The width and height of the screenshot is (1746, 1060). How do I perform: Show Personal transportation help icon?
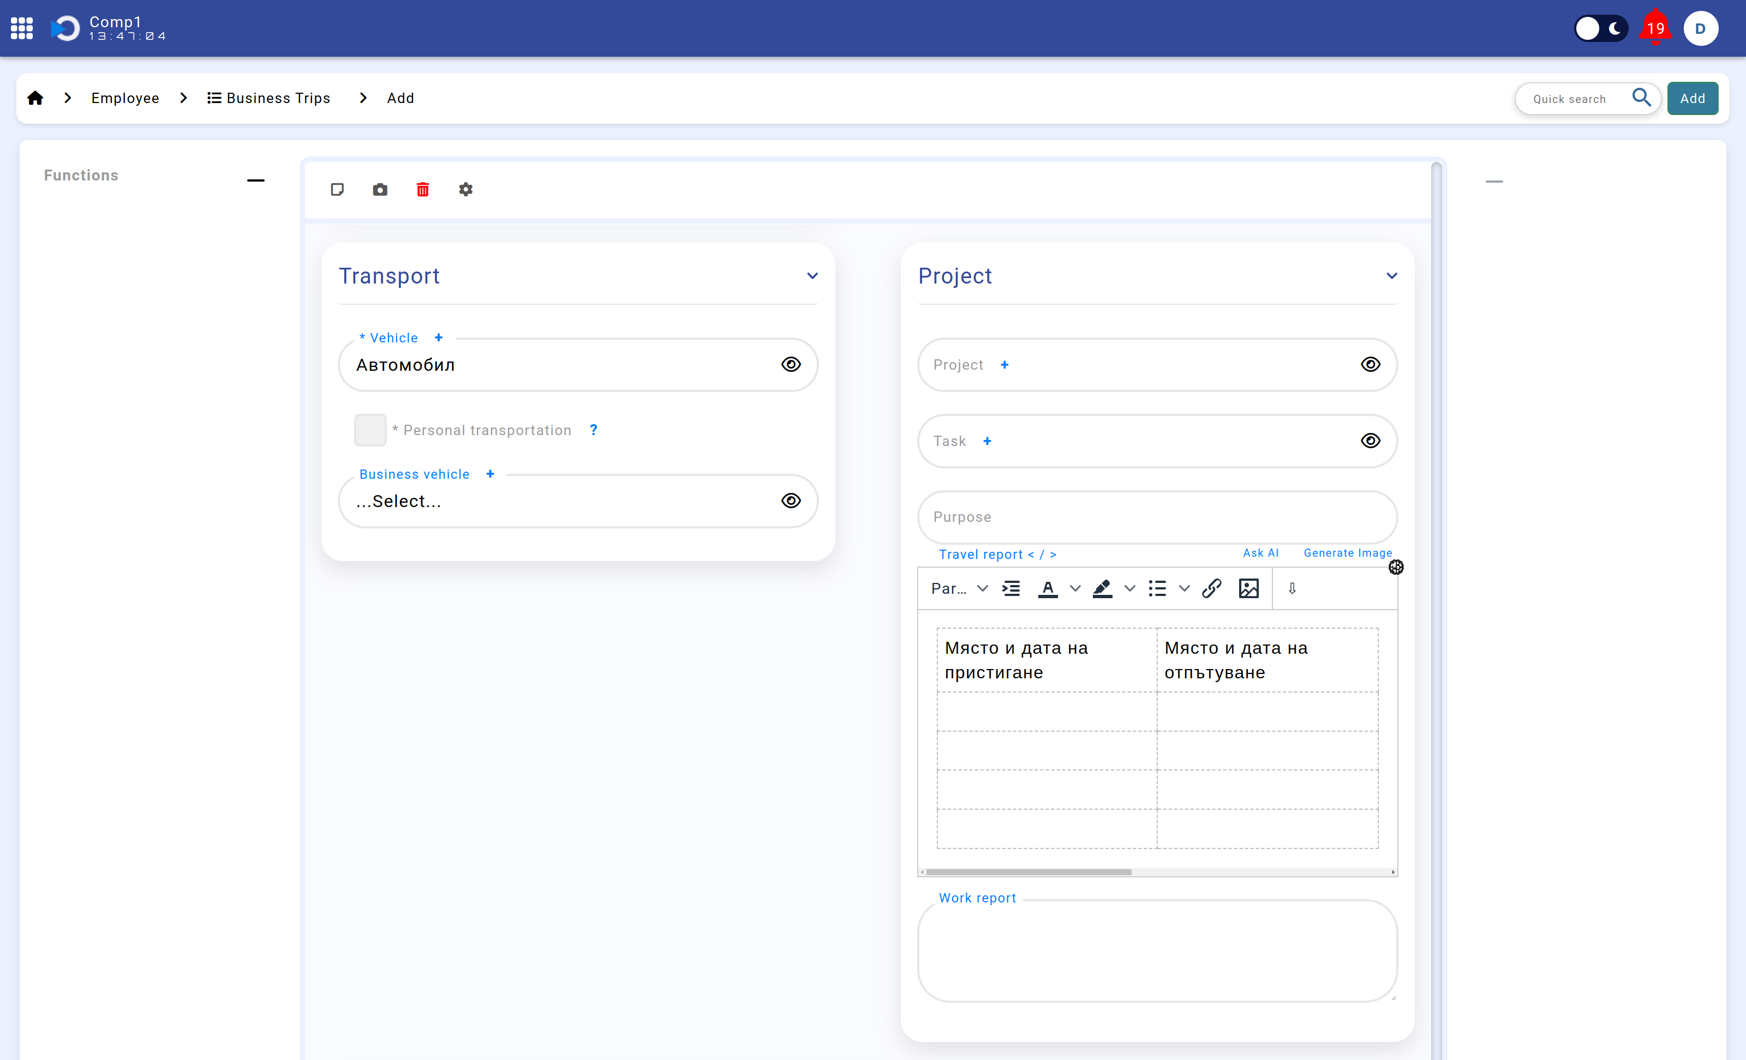594,430
